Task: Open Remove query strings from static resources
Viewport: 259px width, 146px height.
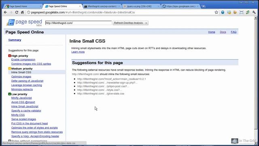Action: (37, 132)
